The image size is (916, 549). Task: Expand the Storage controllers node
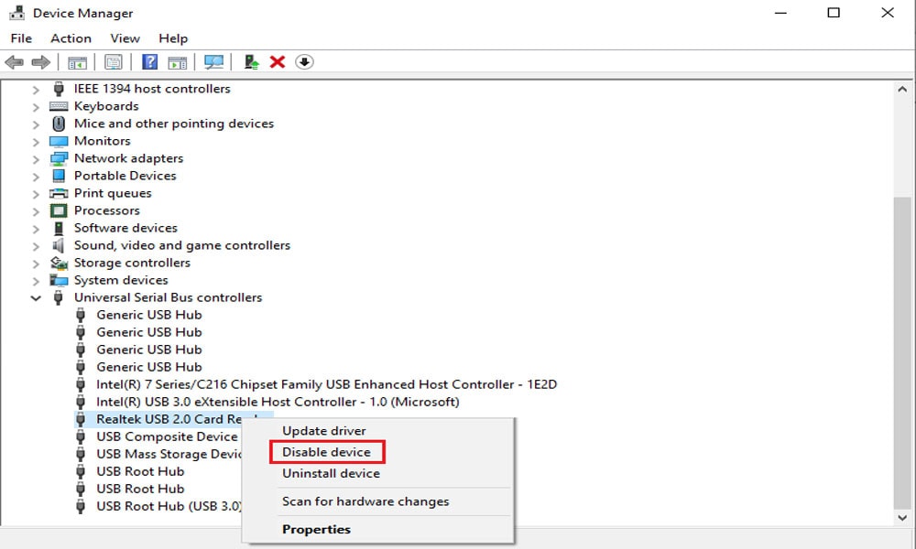point(36,264)
